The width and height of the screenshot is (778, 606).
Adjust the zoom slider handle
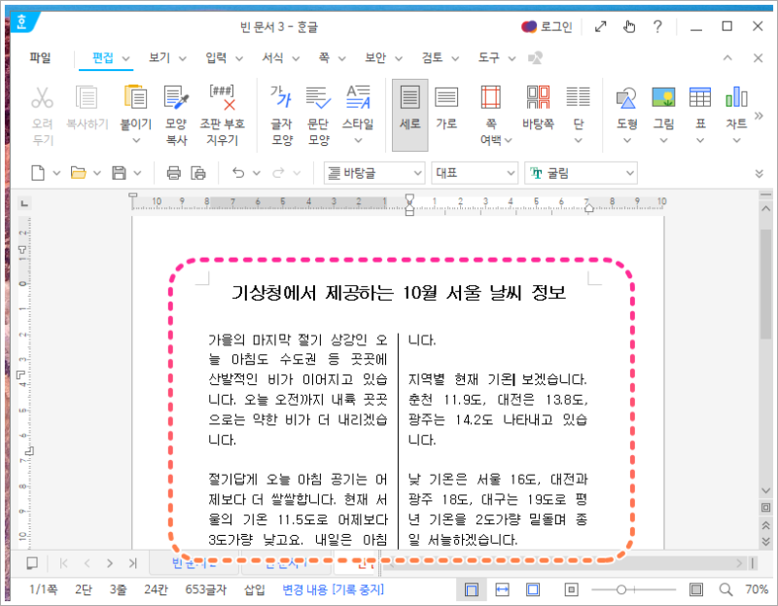pos(620,589)
